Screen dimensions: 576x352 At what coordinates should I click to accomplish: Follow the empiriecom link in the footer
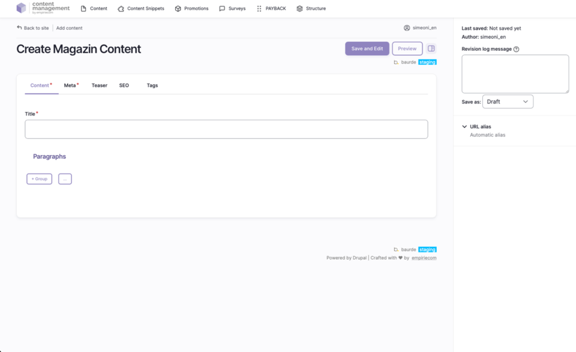(x=423, y=257)
